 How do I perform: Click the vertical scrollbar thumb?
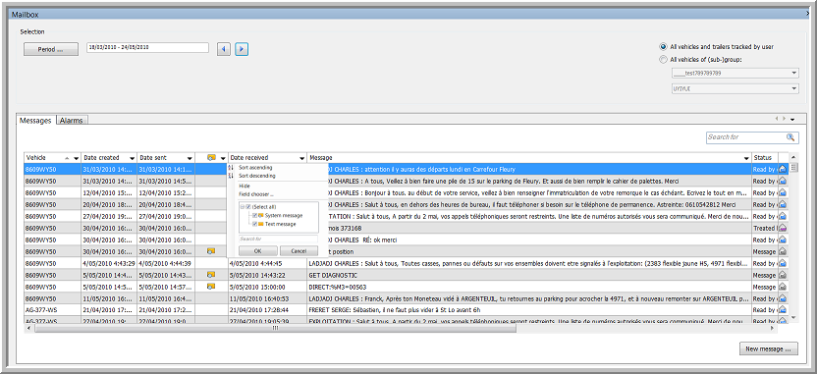[x=794, y=168]
